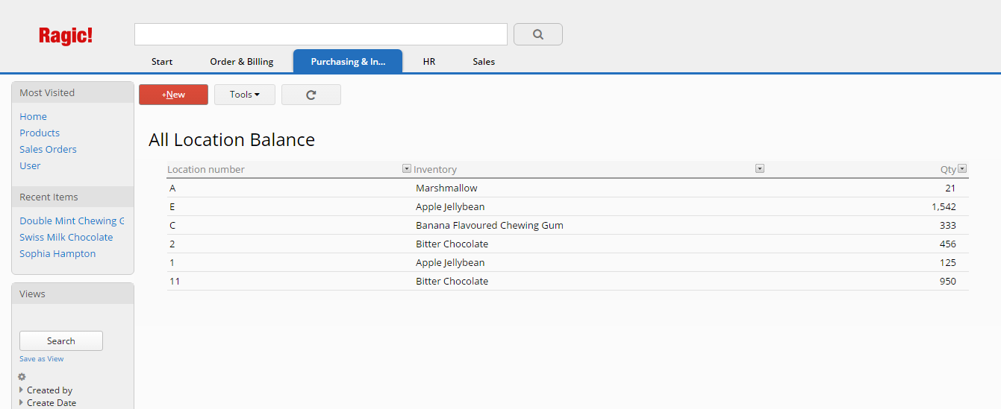Open the Swiss Milk Chocolate recent item
This screenshot has width=1001, height=409.
tap(66, 237)
